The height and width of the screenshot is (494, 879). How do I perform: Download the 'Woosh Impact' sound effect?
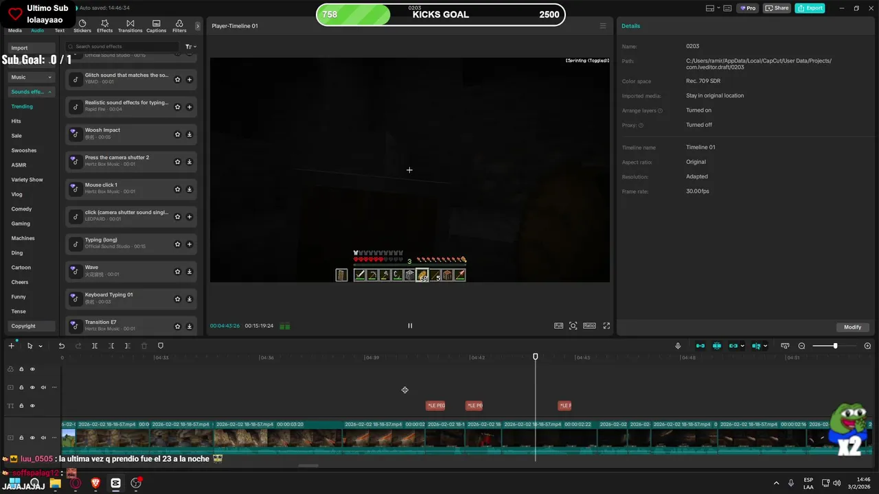click(190, 134)
